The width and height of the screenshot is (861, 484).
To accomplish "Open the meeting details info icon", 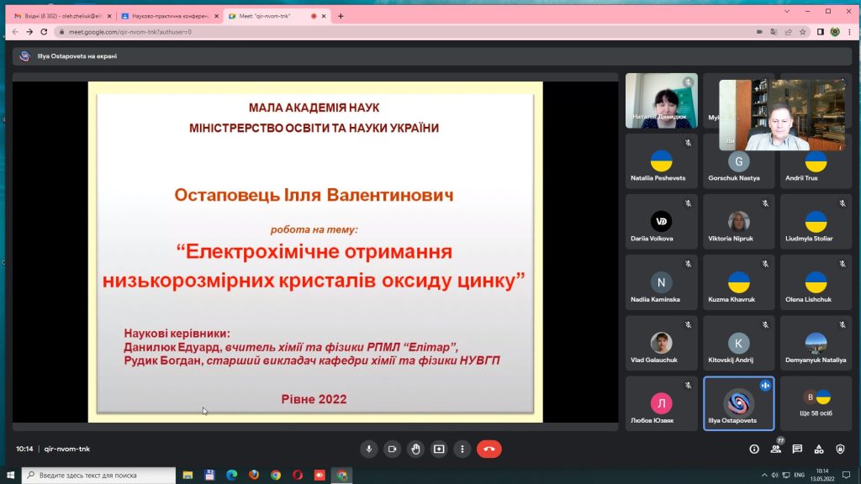I will [x=754, y=449].
